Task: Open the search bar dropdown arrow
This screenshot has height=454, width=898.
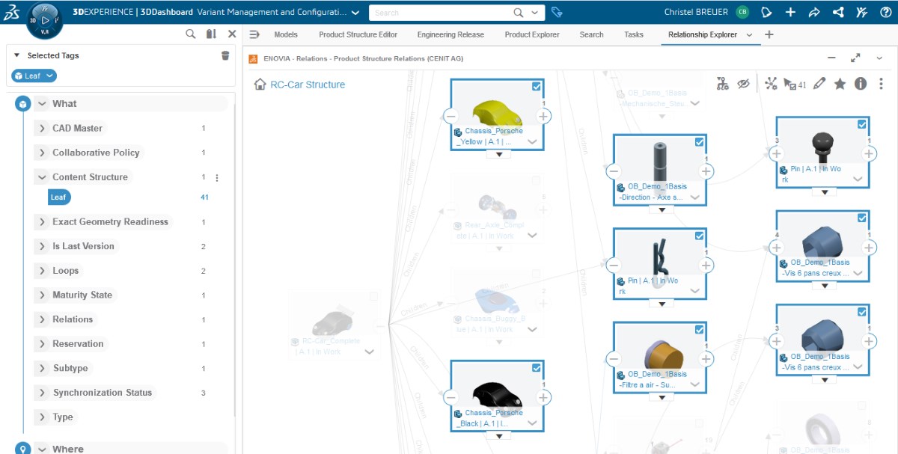Action: coord(534,13)
